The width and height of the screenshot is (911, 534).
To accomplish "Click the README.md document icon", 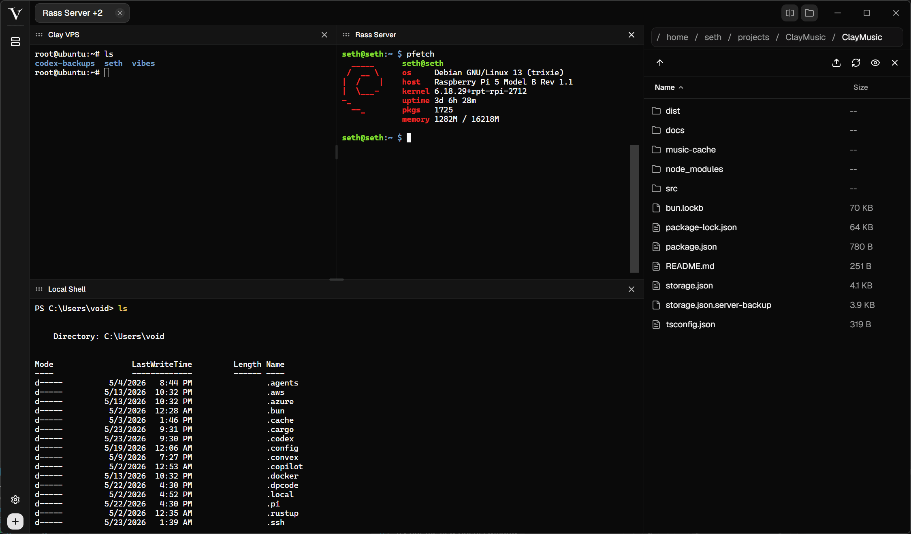I will 656,266.
